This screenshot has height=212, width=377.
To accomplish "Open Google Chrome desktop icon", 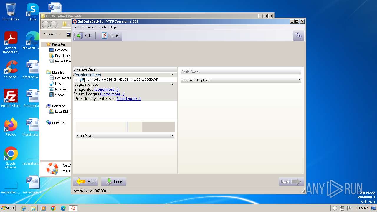I will (x=11, y=158).
